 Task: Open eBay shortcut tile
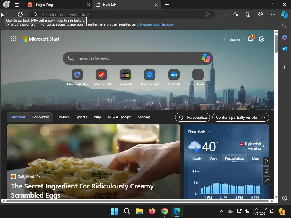pyautogui.click(x=125, y=75)
